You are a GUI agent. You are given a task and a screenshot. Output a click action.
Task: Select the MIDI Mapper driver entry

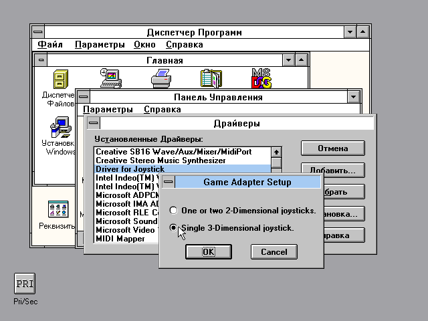point(126,239)
